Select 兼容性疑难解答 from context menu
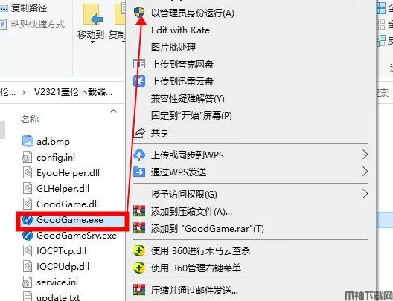Image resolution: width=393 pixels, height=301 pixels. [x=188, y=99]
